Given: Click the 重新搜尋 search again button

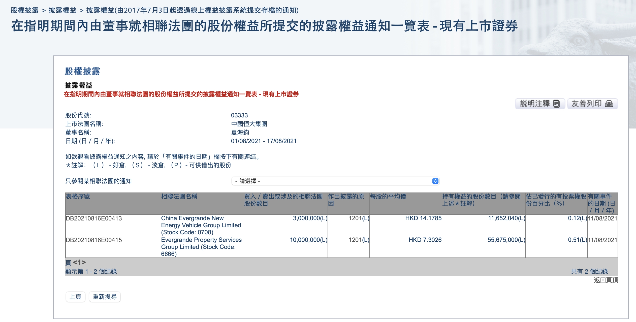Looking at the screenshot, I should (105, 297).
